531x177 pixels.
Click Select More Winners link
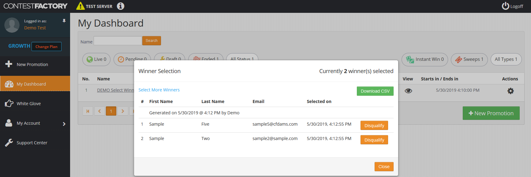click(x=159, y=90)
